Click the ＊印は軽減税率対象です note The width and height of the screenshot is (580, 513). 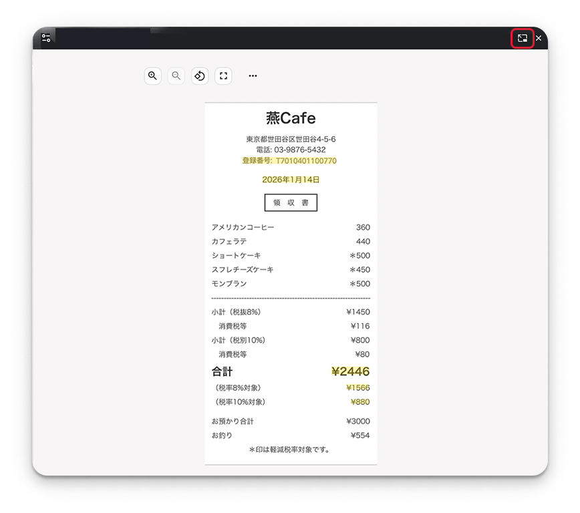pyautogui.click(x=289, y=450)
